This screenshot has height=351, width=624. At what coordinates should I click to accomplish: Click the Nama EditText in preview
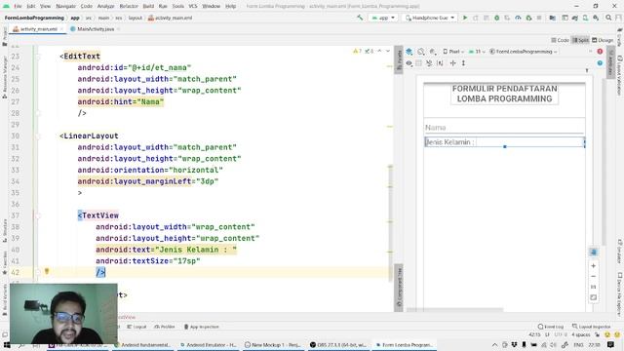tap(504, 128)
